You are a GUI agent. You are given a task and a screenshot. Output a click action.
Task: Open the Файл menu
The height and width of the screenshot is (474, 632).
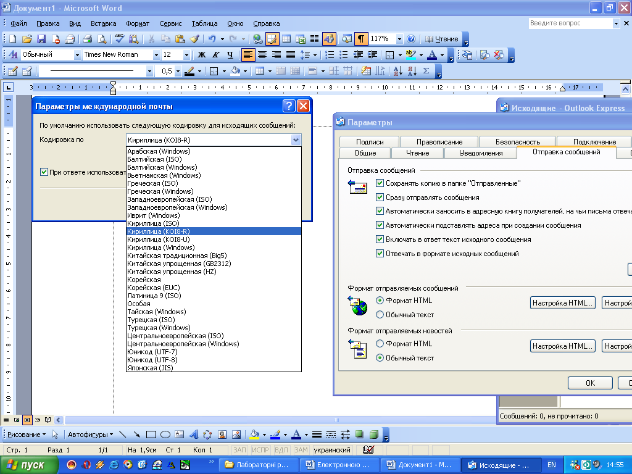point(19,23)
